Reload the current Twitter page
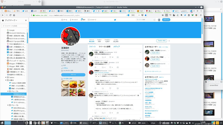 (x=10, y=15)
